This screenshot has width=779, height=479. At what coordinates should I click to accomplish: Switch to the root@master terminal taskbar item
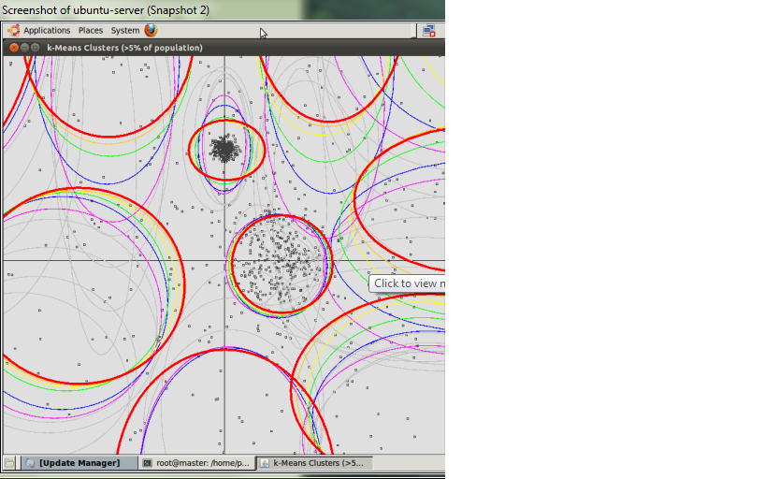coord(196,463)
